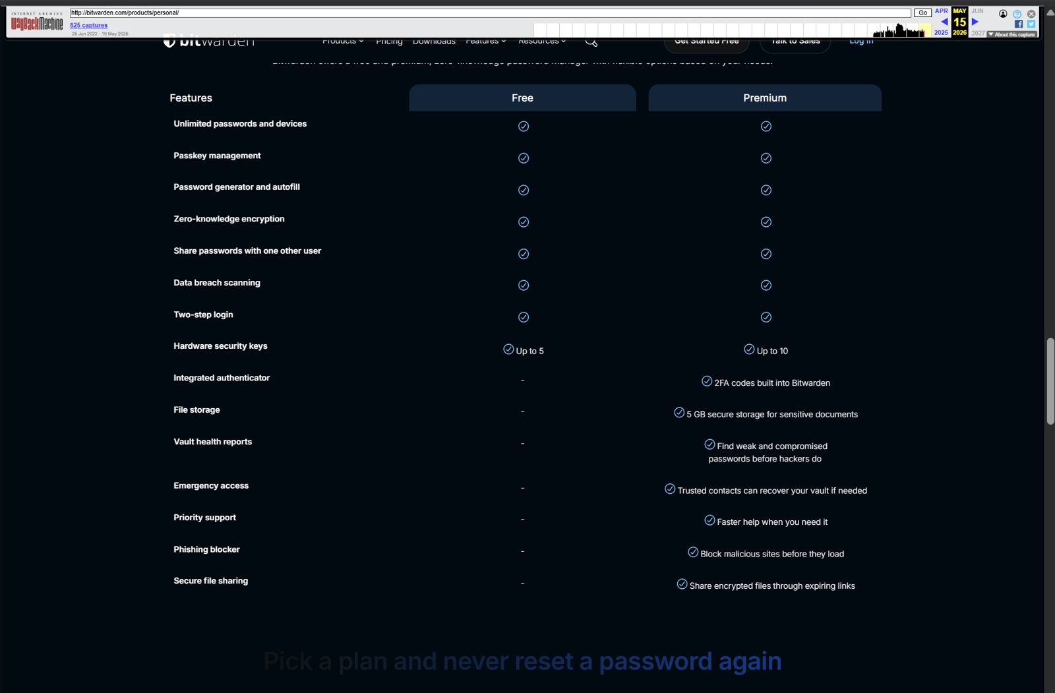Image resolution: width=1055 pixels, height=693 pixels.
Task: Click the page's vertical scrollbar thumb
Action: (1050, 381)
